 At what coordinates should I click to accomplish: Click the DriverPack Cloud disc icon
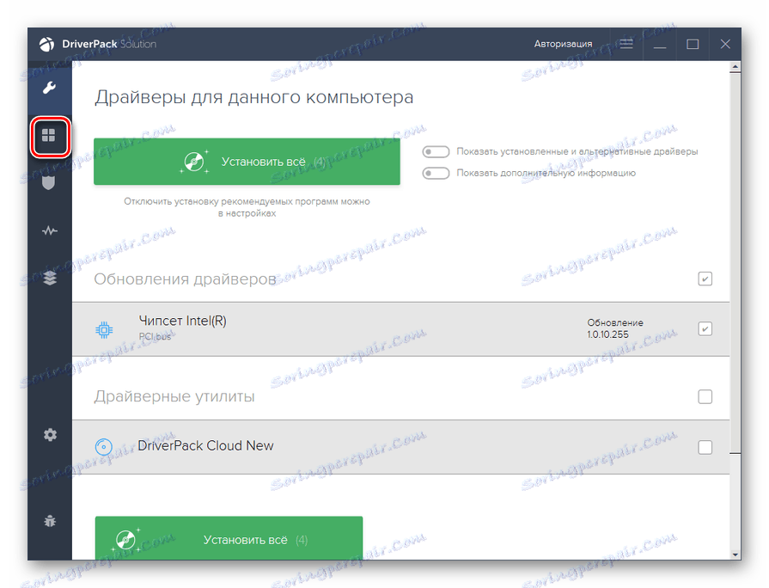coord(103,447)
